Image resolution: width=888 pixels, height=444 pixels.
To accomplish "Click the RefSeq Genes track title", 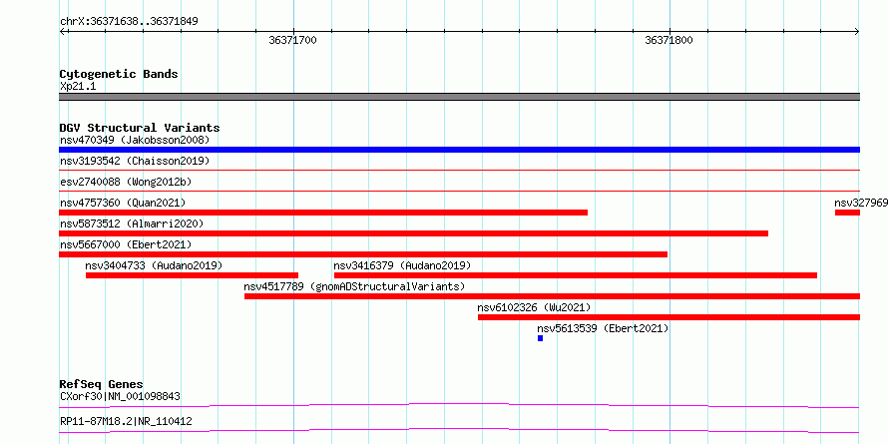I will (x=102, y=384).
